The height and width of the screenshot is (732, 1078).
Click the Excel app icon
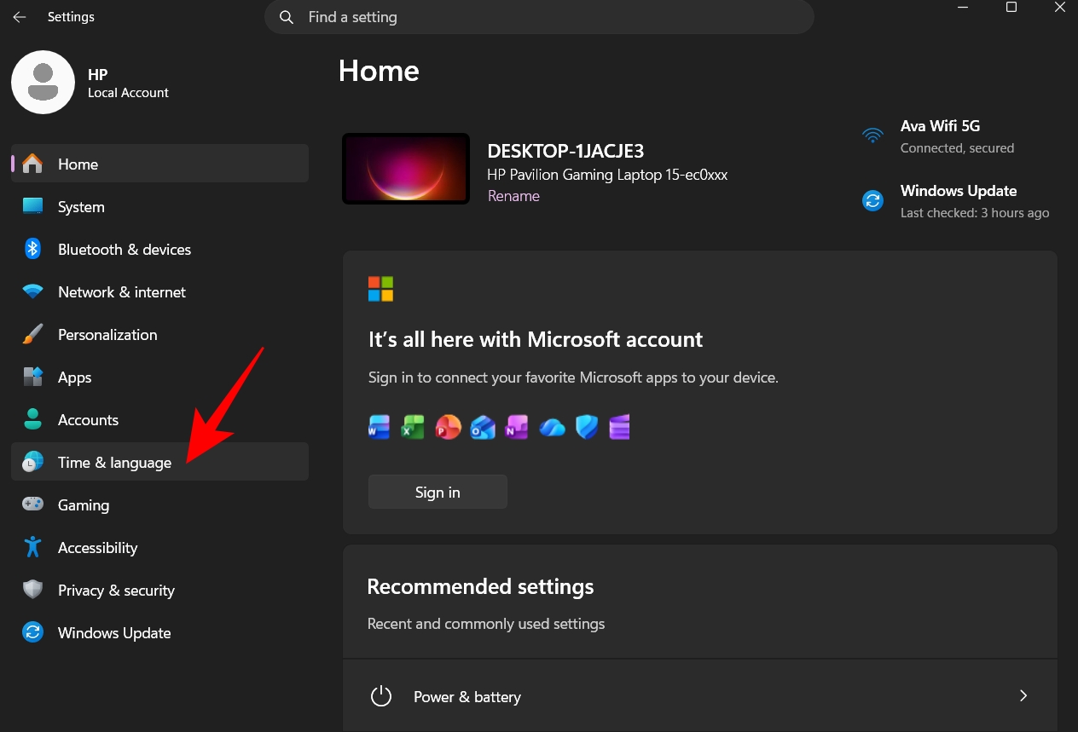click(414, 427)
